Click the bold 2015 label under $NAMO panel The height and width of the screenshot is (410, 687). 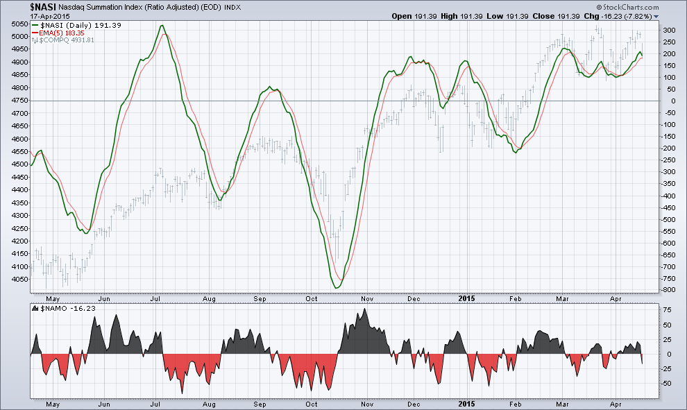[466, 404]
